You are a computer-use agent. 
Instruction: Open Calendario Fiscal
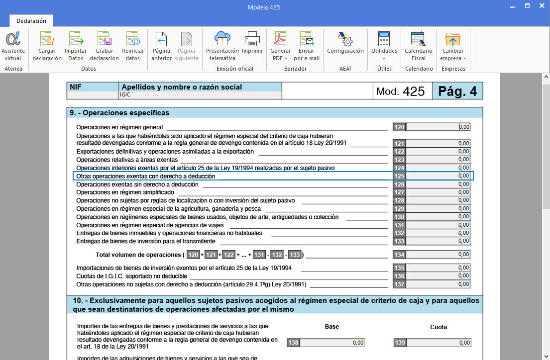point(418,46)
